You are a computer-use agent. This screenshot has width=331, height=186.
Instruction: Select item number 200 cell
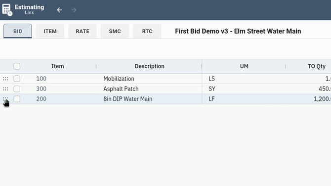point(41,99)
